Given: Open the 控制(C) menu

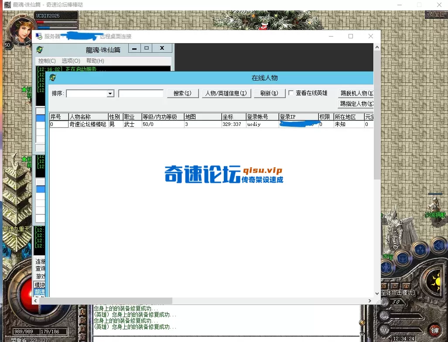Looking at the screenshot, I should pyautogui.click(x=47, y=61).
